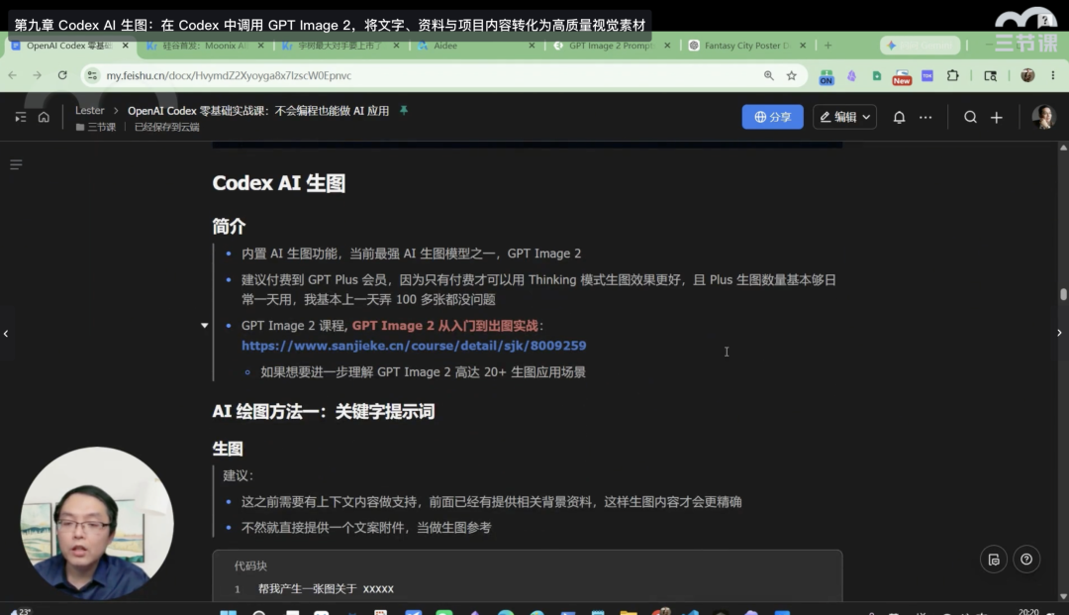Reload the current page
This screenshot has height=615, width=1069.
[x=62, y=75]
